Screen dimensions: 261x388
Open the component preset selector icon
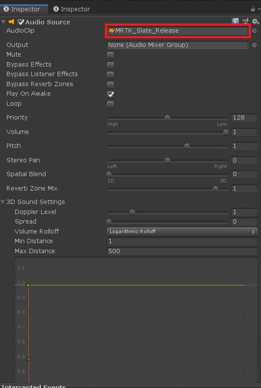[x=245, y=21]
